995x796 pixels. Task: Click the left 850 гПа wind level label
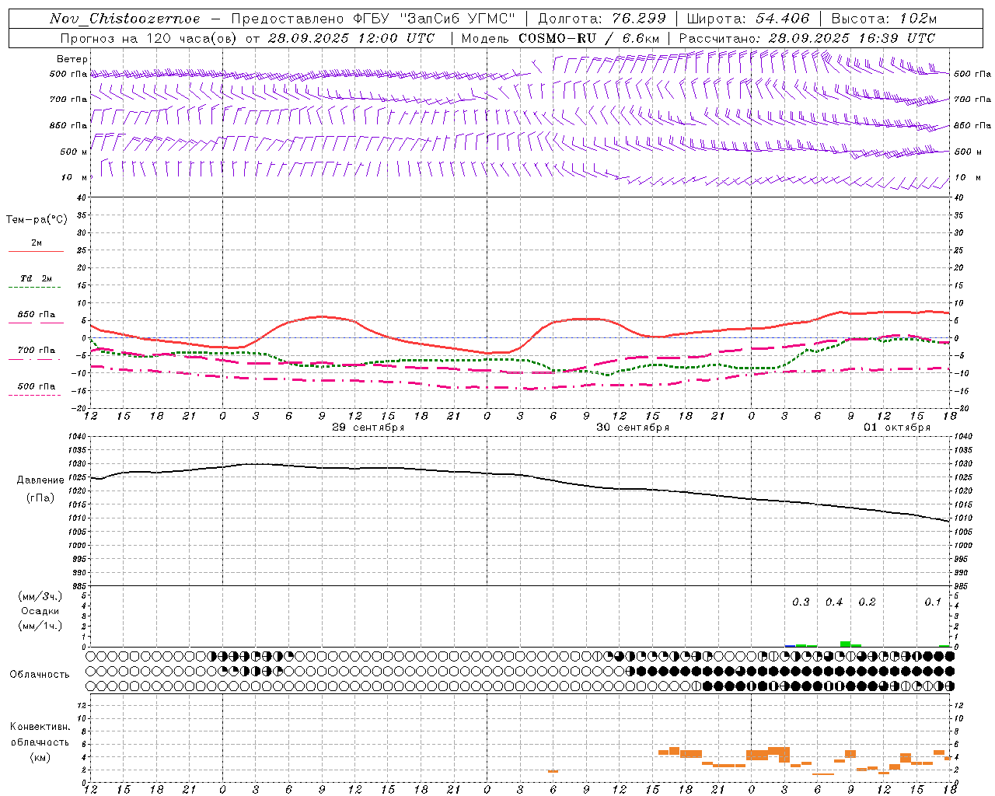pos(68,125)
